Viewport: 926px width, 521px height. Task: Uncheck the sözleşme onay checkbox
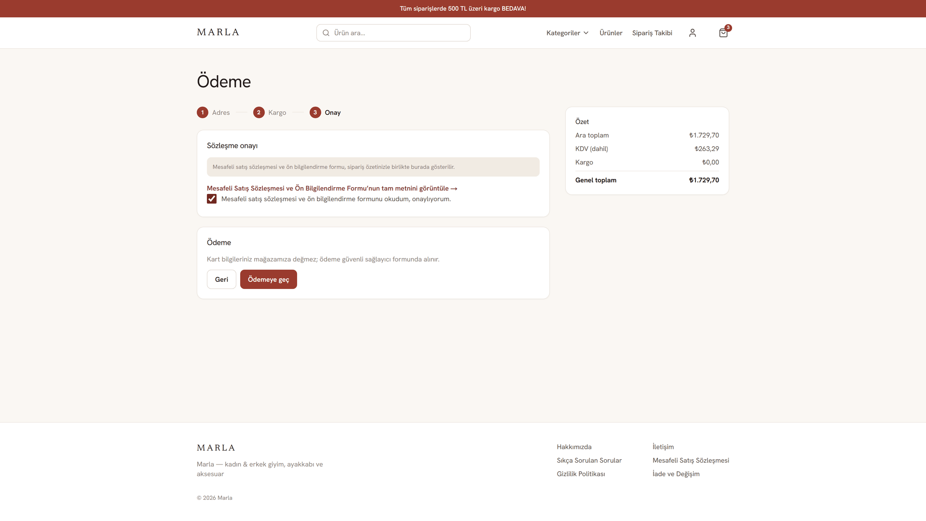click(212, 199)
